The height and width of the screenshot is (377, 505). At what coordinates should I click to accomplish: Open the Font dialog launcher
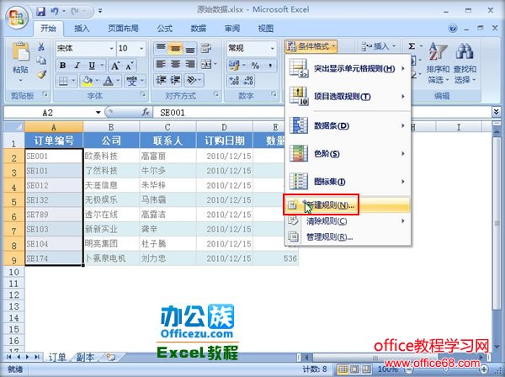(x=143, y=94)
